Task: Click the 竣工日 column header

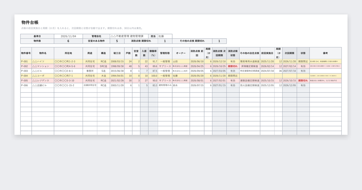Action: (x=117, y=53)
